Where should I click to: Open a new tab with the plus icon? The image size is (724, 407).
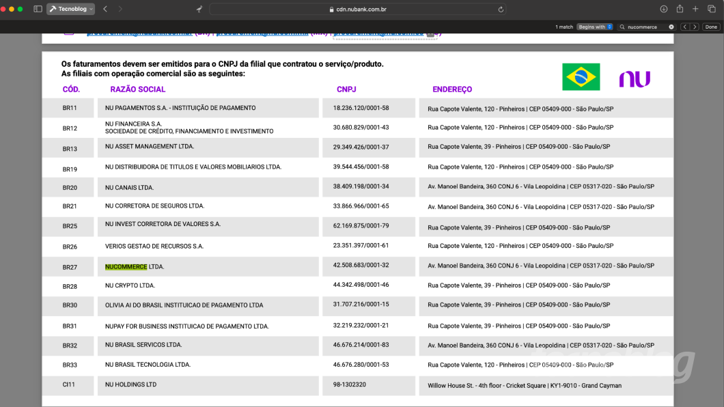pos(695,9)
